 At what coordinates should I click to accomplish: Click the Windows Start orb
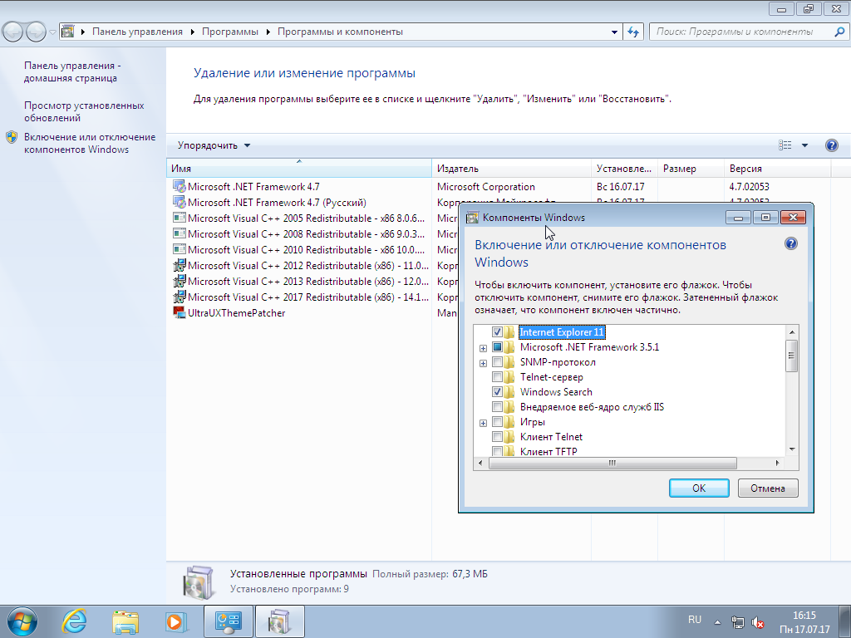tap(22, 621)
